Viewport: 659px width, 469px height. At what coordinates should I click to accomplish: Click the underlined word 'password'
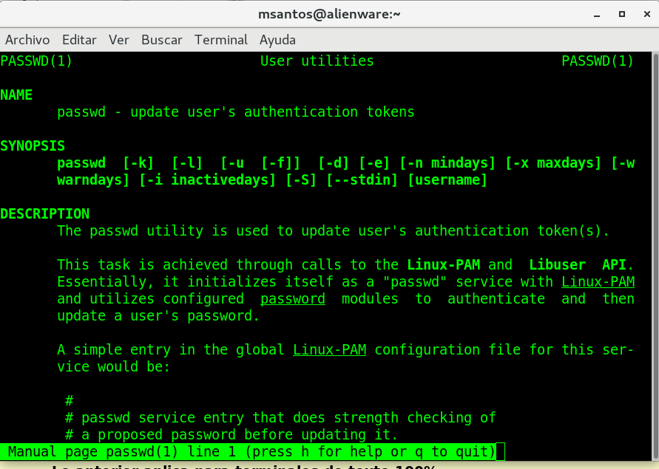pos(293,299)
